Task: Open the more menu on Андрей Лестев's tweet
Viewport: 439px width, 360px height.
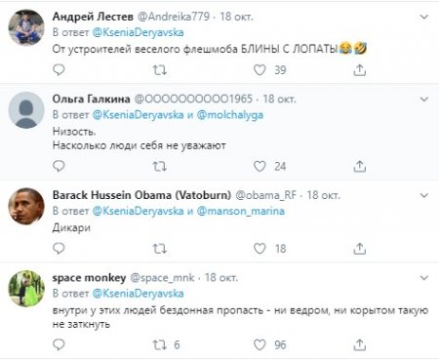Action: tap(424, 17)
